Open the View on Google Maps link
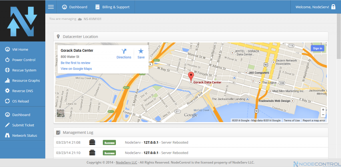341x167 pixels. (x=76, y=69)
